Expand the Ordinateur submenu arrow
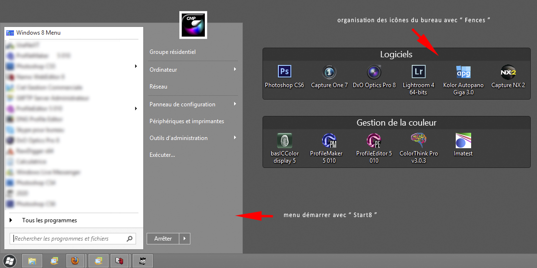The width and height of the screenshot is (537, 268). [x=235, y=69]
